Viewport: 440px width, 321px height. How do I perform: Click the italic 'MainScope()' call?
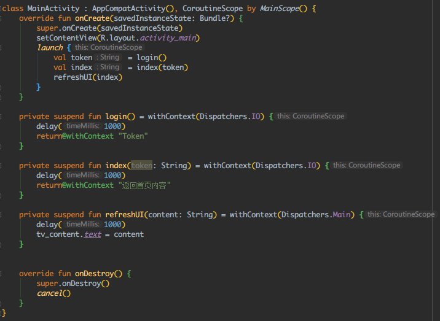point(284,9)
